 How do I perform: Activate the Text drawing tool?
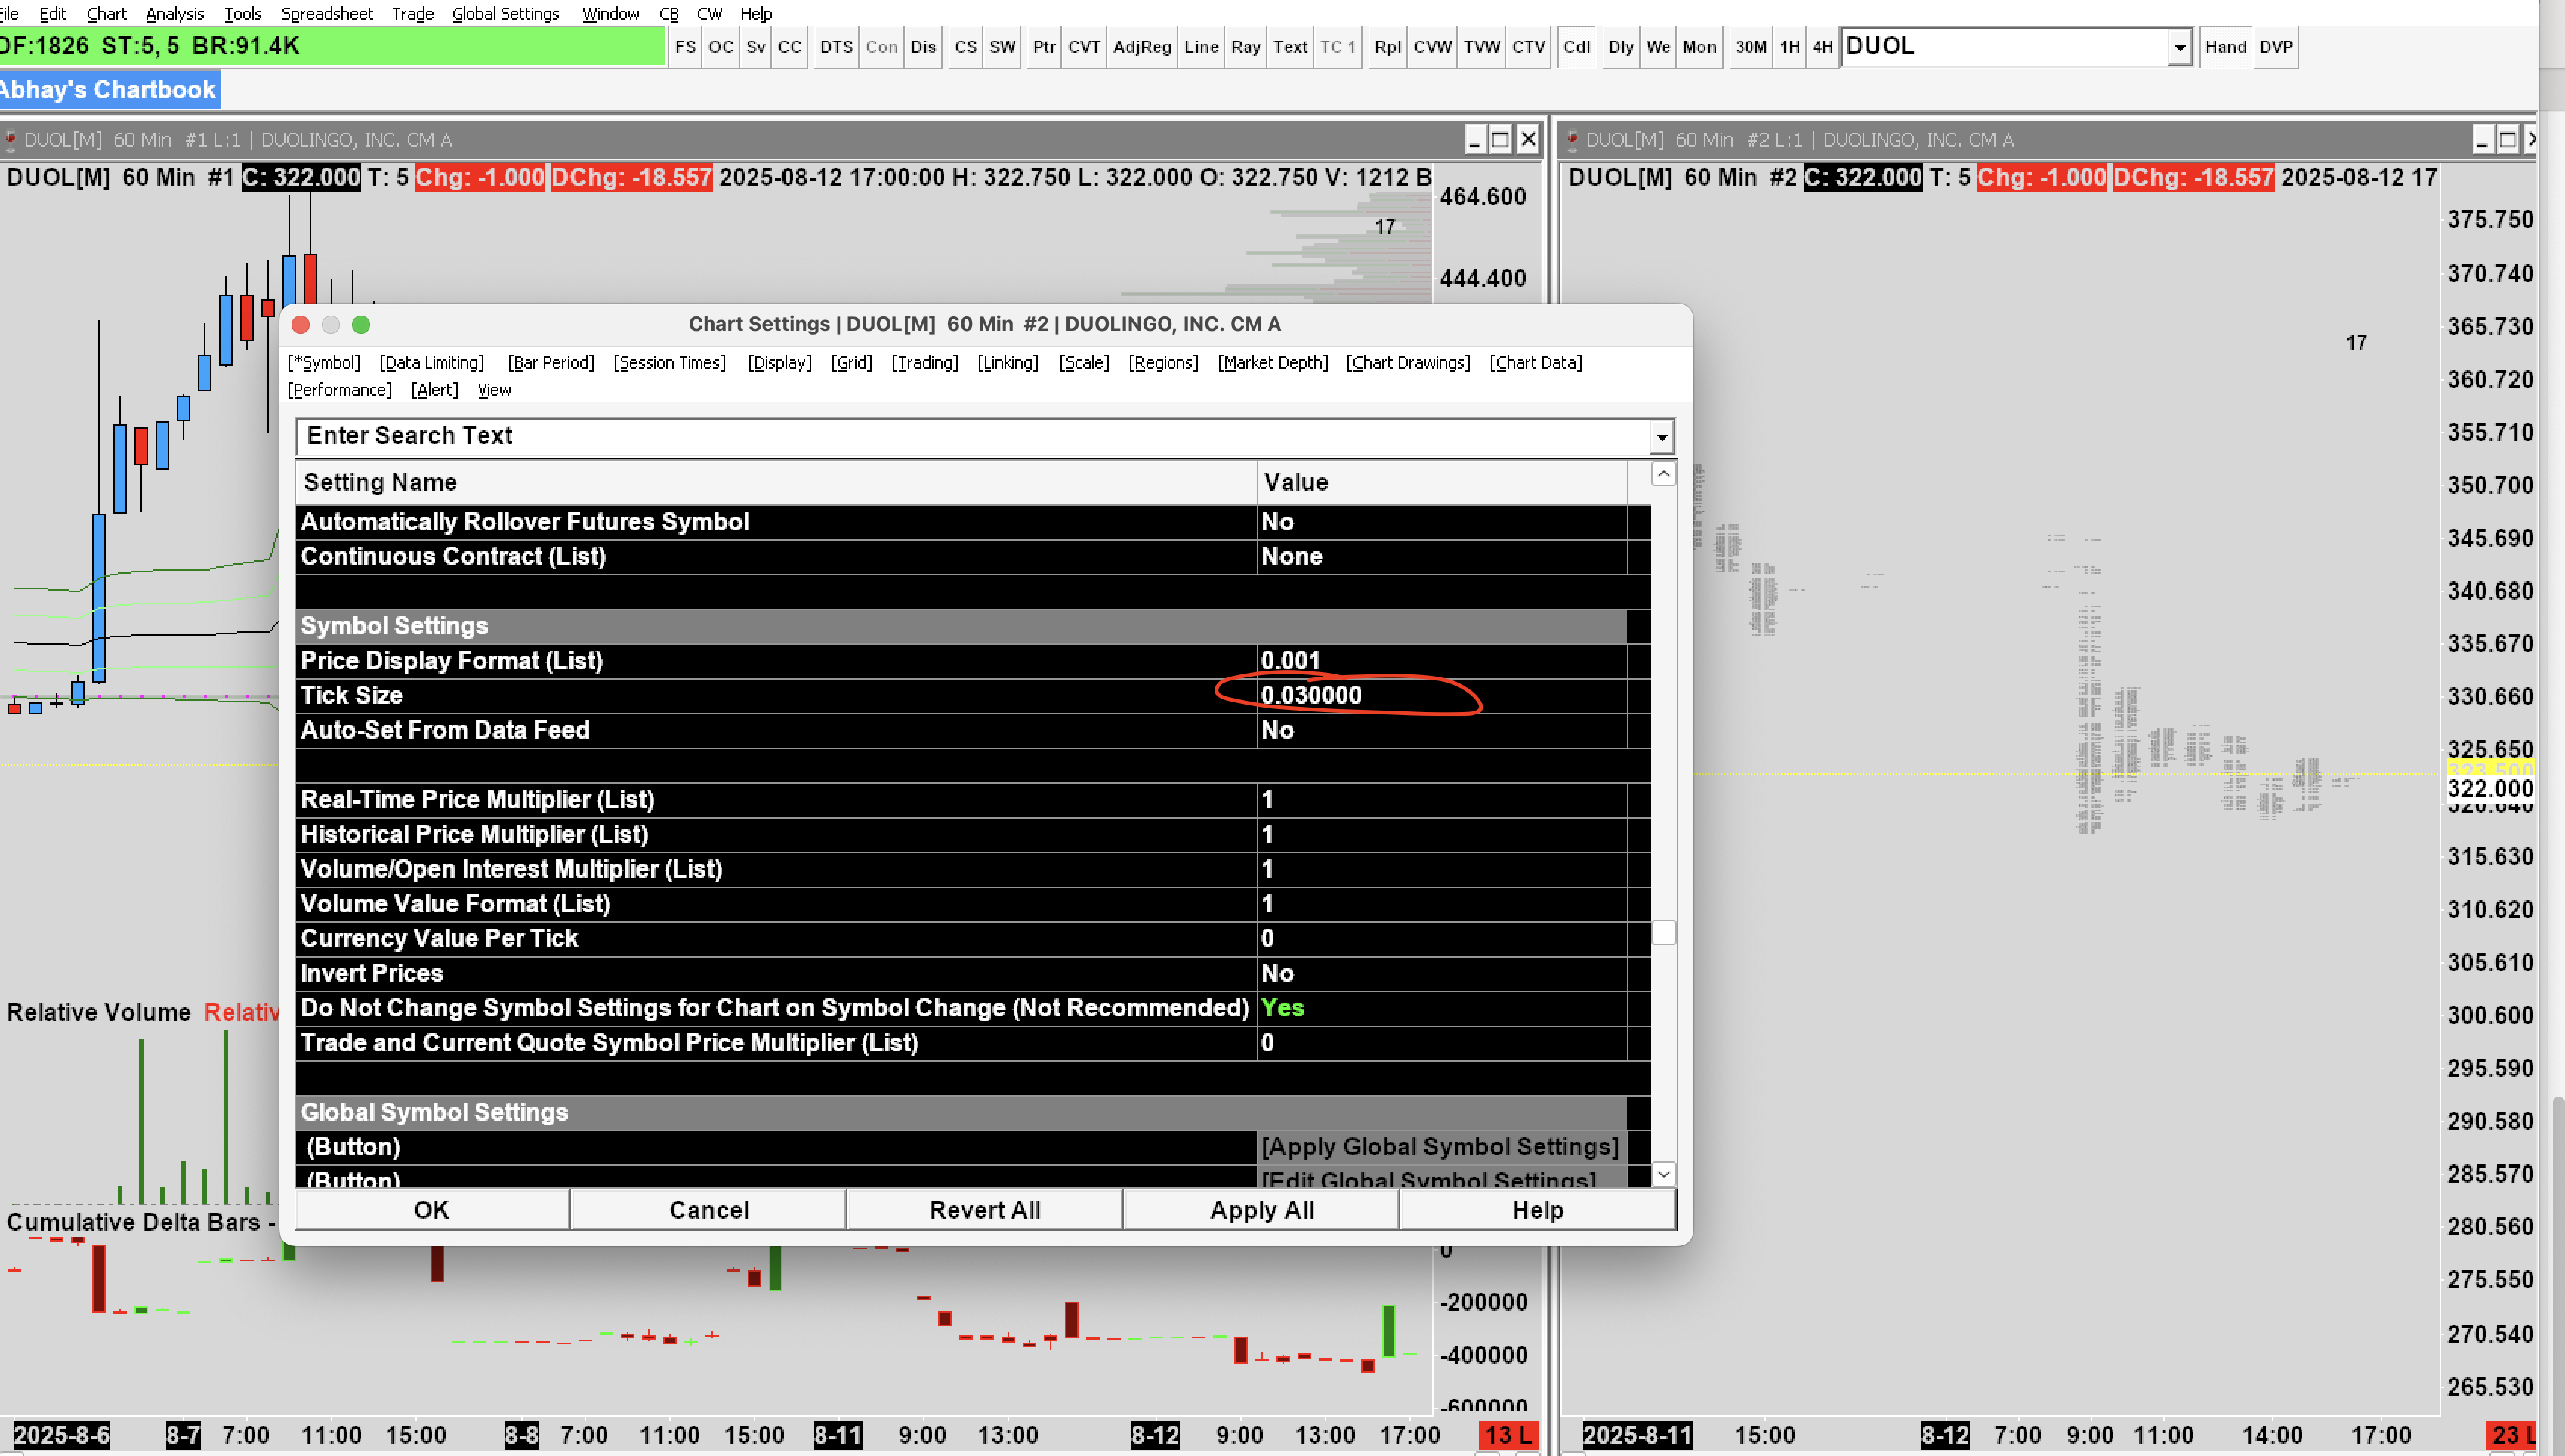click(x=1289, y=47)
